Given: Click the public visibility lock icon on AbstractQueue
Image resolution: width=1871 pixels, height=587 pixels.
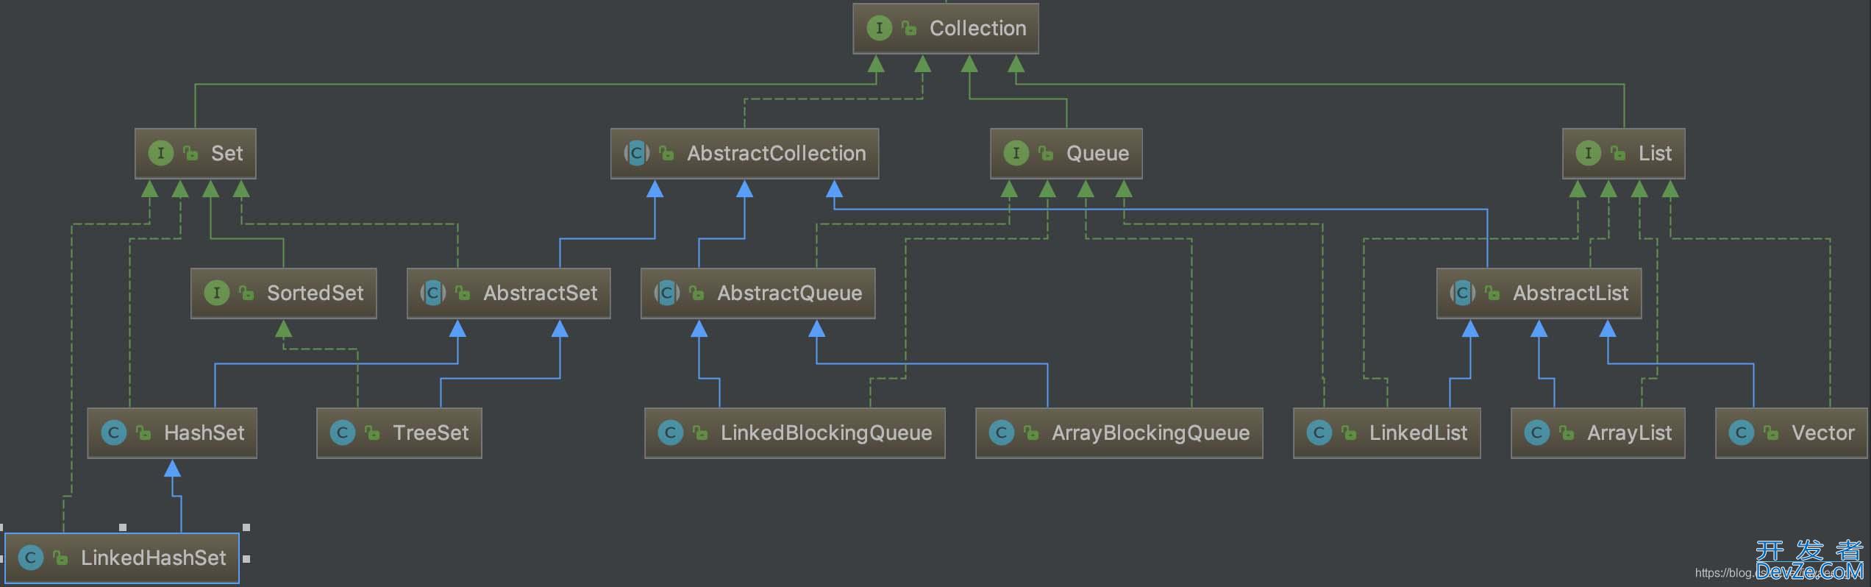Looking at the screenshot, I should pyautogui.click(x=697, y=293).
